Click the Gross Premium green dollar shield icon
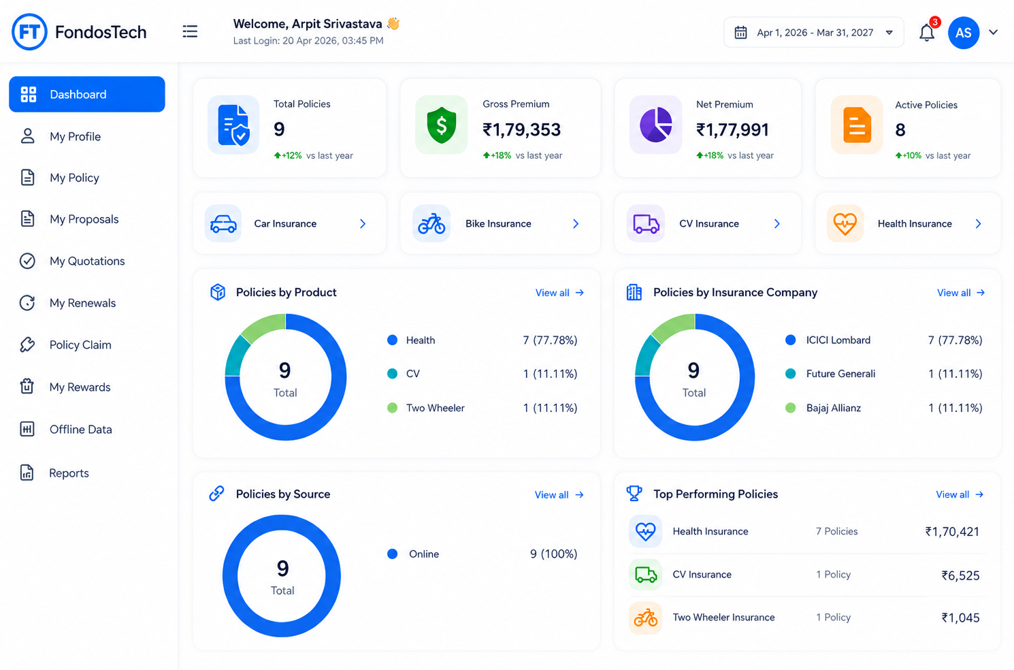Image resolution: width=1014 pixels, height=670 pixels. tap(441, 125)
